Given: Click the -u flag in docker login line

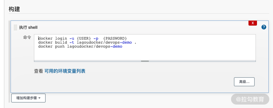Looking at the screenshot, I should click(x=72, y=38).
